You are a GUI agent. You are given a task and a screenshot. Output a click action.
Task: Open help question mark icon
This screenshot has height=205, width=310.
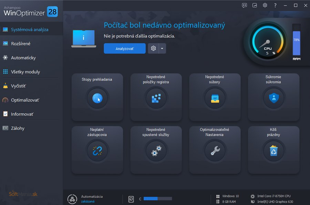pyautogui.click(x=275, y=6)
